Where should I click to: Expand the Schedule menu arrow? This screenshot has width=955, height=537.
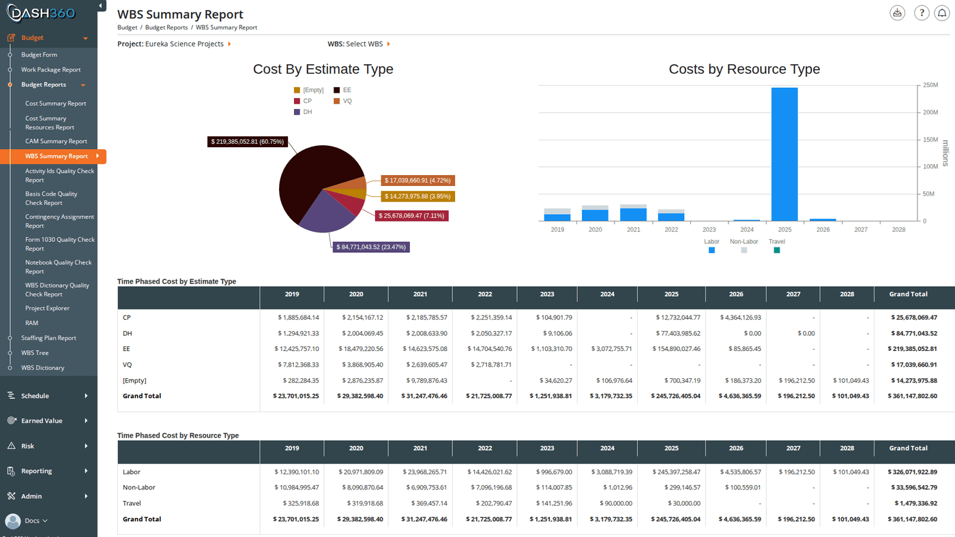(86, 396)
